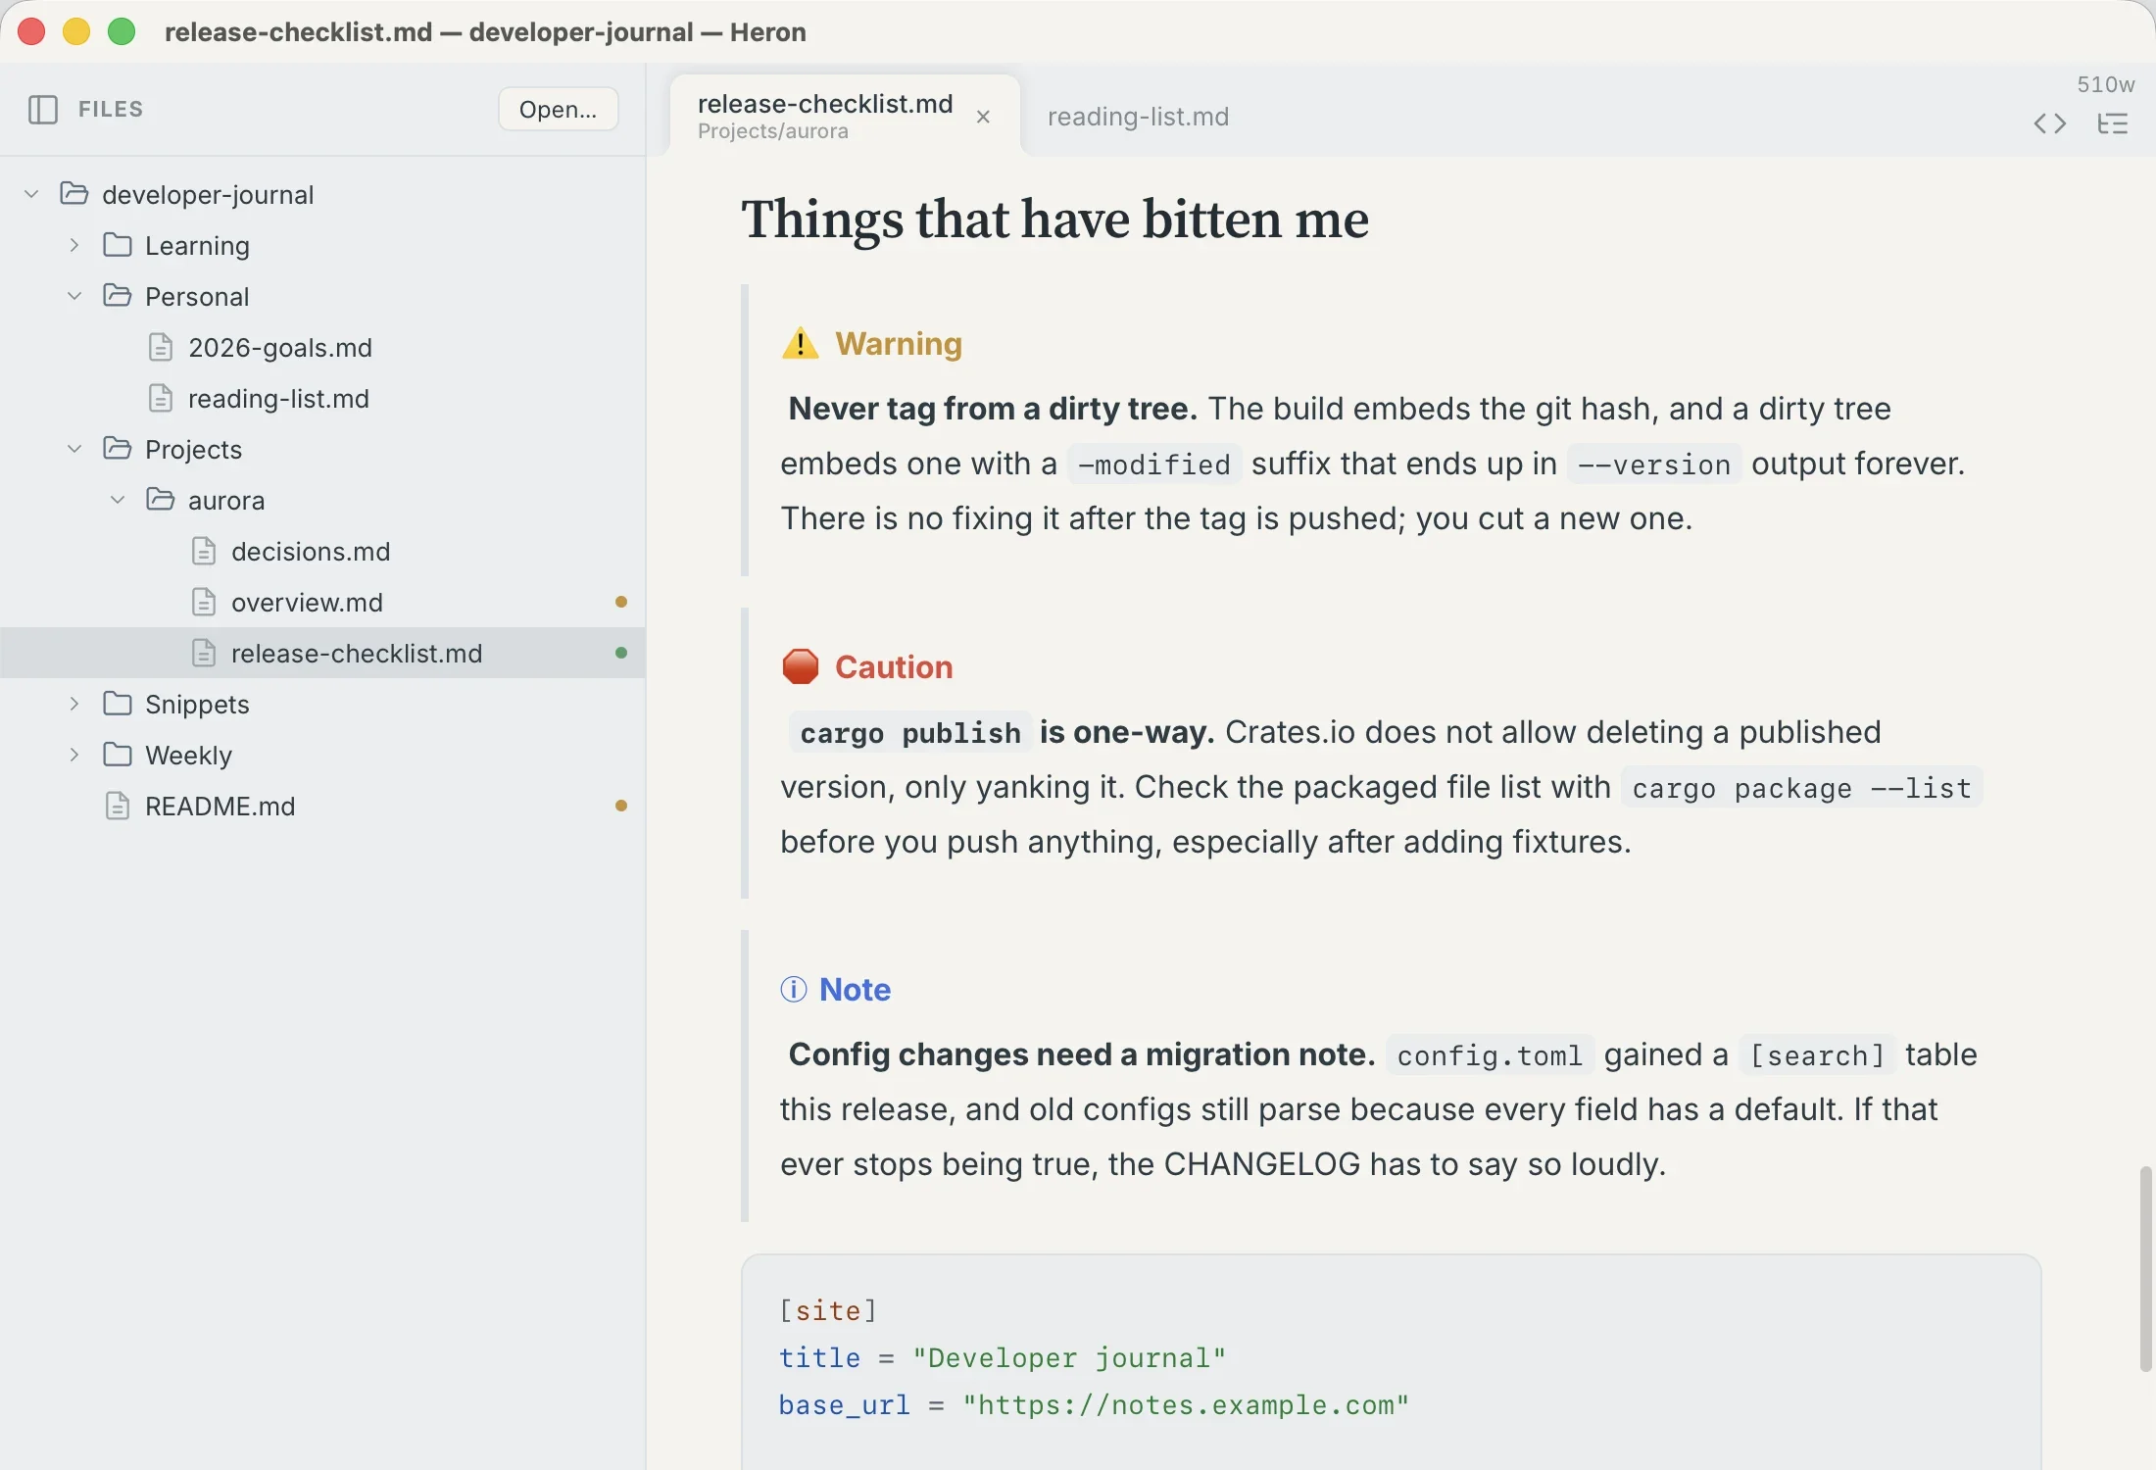2156x1470 pixels.
Task: Click the red Caution octagon icon
Action: pyautogui.click(x=801, y=666)
